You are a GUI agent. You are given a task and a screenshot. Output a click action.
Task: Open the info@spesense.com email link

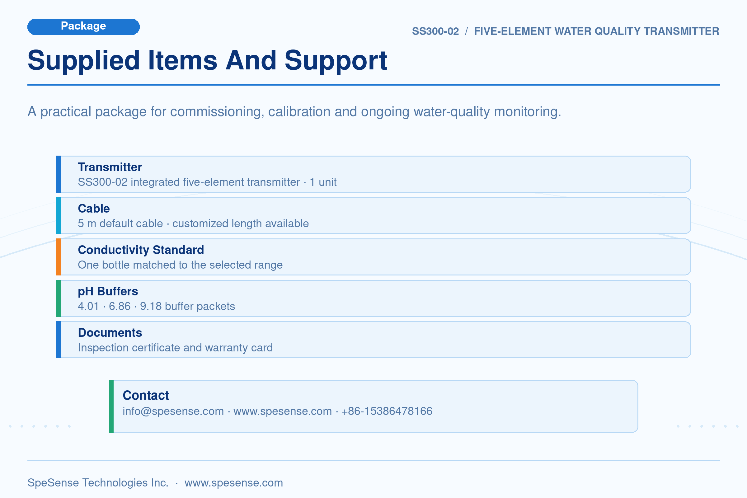pyautogui.click(x=173, y=411)
